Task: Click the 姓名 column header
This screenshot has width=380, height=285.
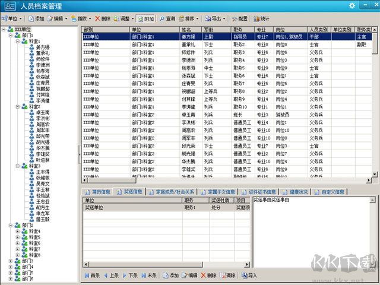Action: 186,29
